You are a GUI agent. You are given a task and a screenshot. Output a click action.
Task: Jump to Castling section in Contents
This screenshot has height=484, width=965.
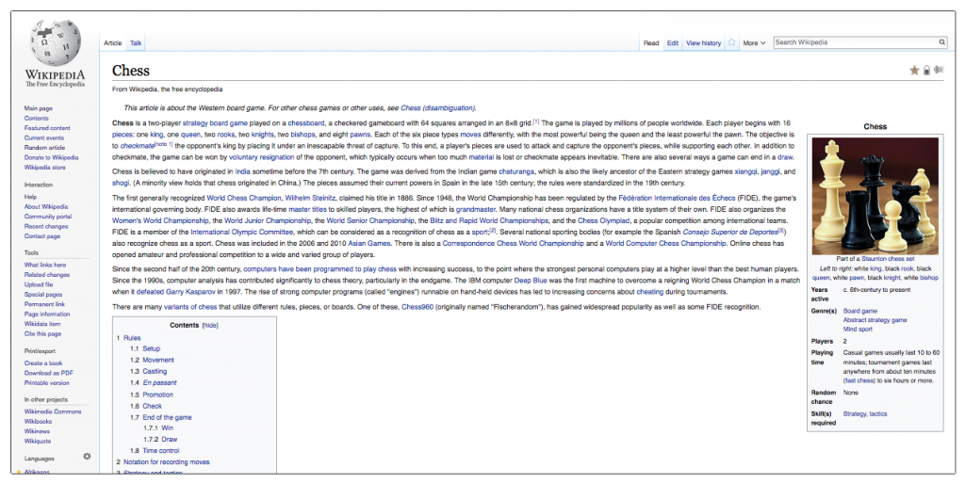coord(155,371)
